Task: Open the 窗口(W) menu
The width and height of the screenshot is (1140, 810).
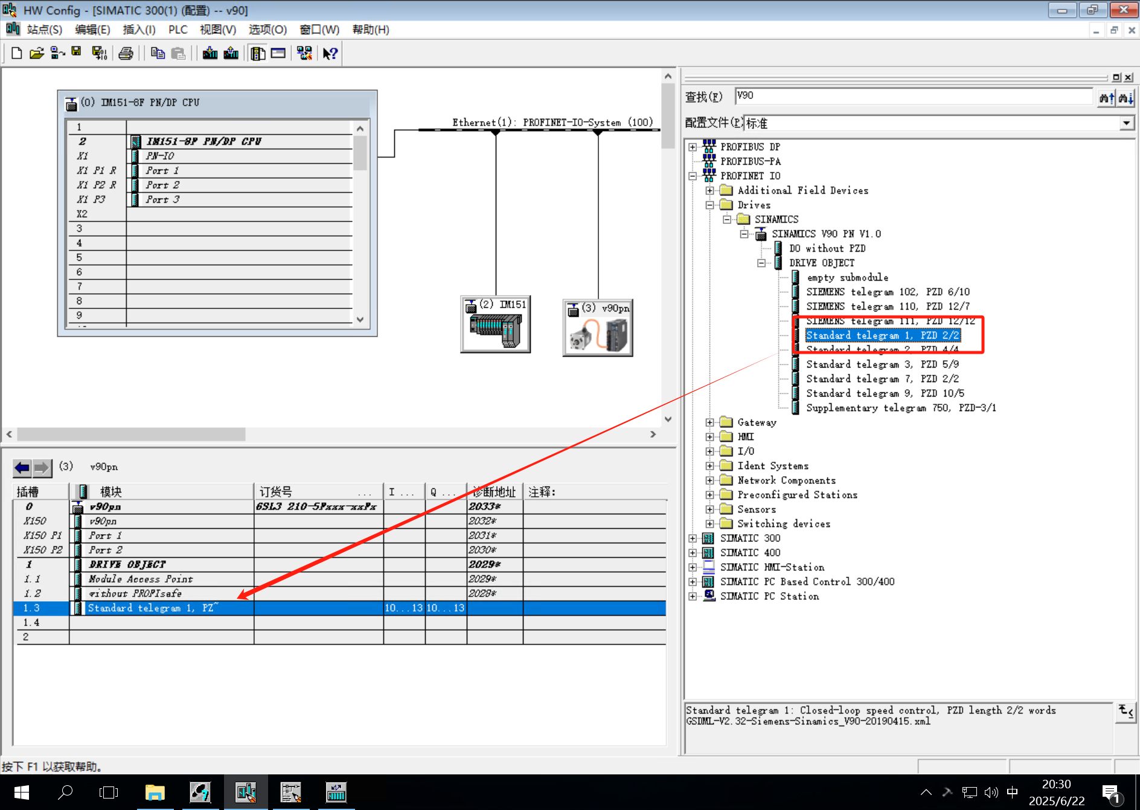Action: (319, 30)
